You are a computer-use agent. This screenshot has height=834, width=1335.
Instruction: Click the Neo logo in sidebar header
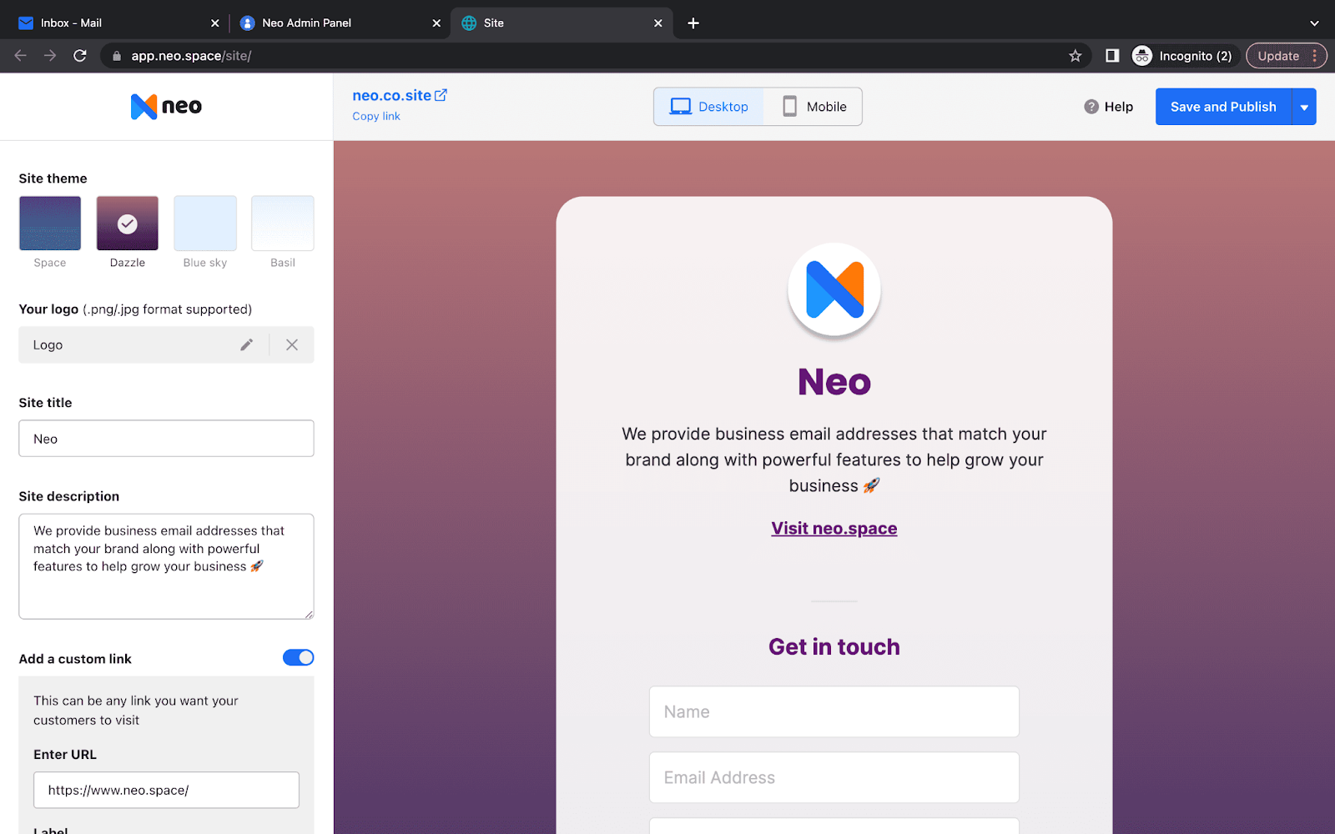pos(166,106)
